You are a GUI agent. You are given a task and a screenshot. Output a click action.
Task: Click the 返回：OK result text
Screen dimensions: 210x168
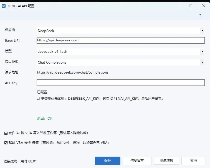[45, 119]
